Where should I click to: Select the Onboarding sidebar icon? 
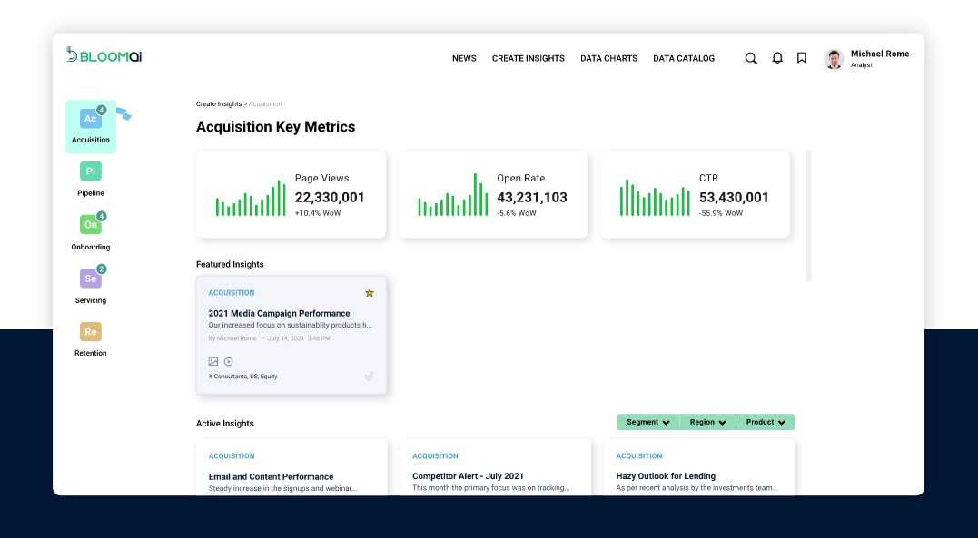click(x=90, y=225)
